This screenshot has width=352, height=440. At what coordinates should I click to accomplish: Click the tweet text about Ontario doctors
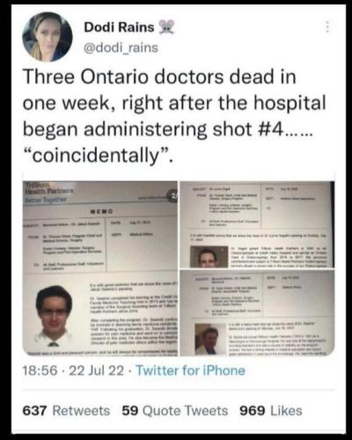[x=174, y=115]
